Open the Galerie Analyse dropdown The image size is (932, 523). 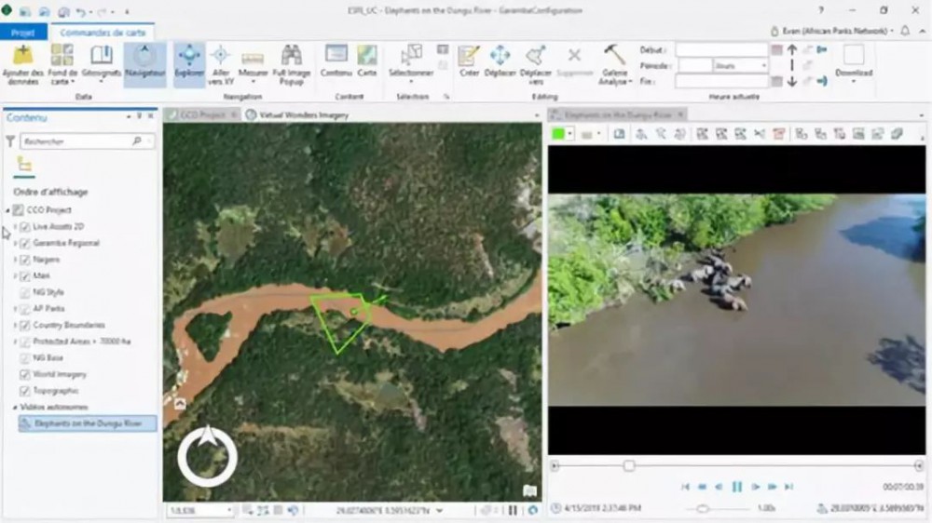(614, 64)
